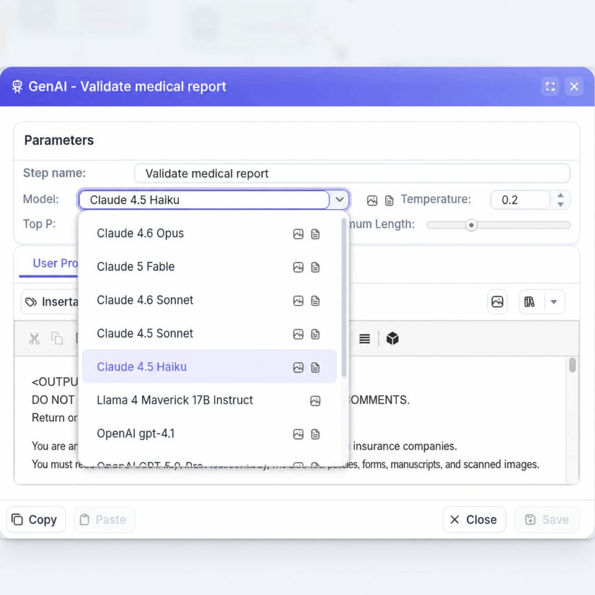The width and height of the screenshot is (595, 595).
Task: Click document icon on Claude 4.6 Opus row
Action: 315,234
